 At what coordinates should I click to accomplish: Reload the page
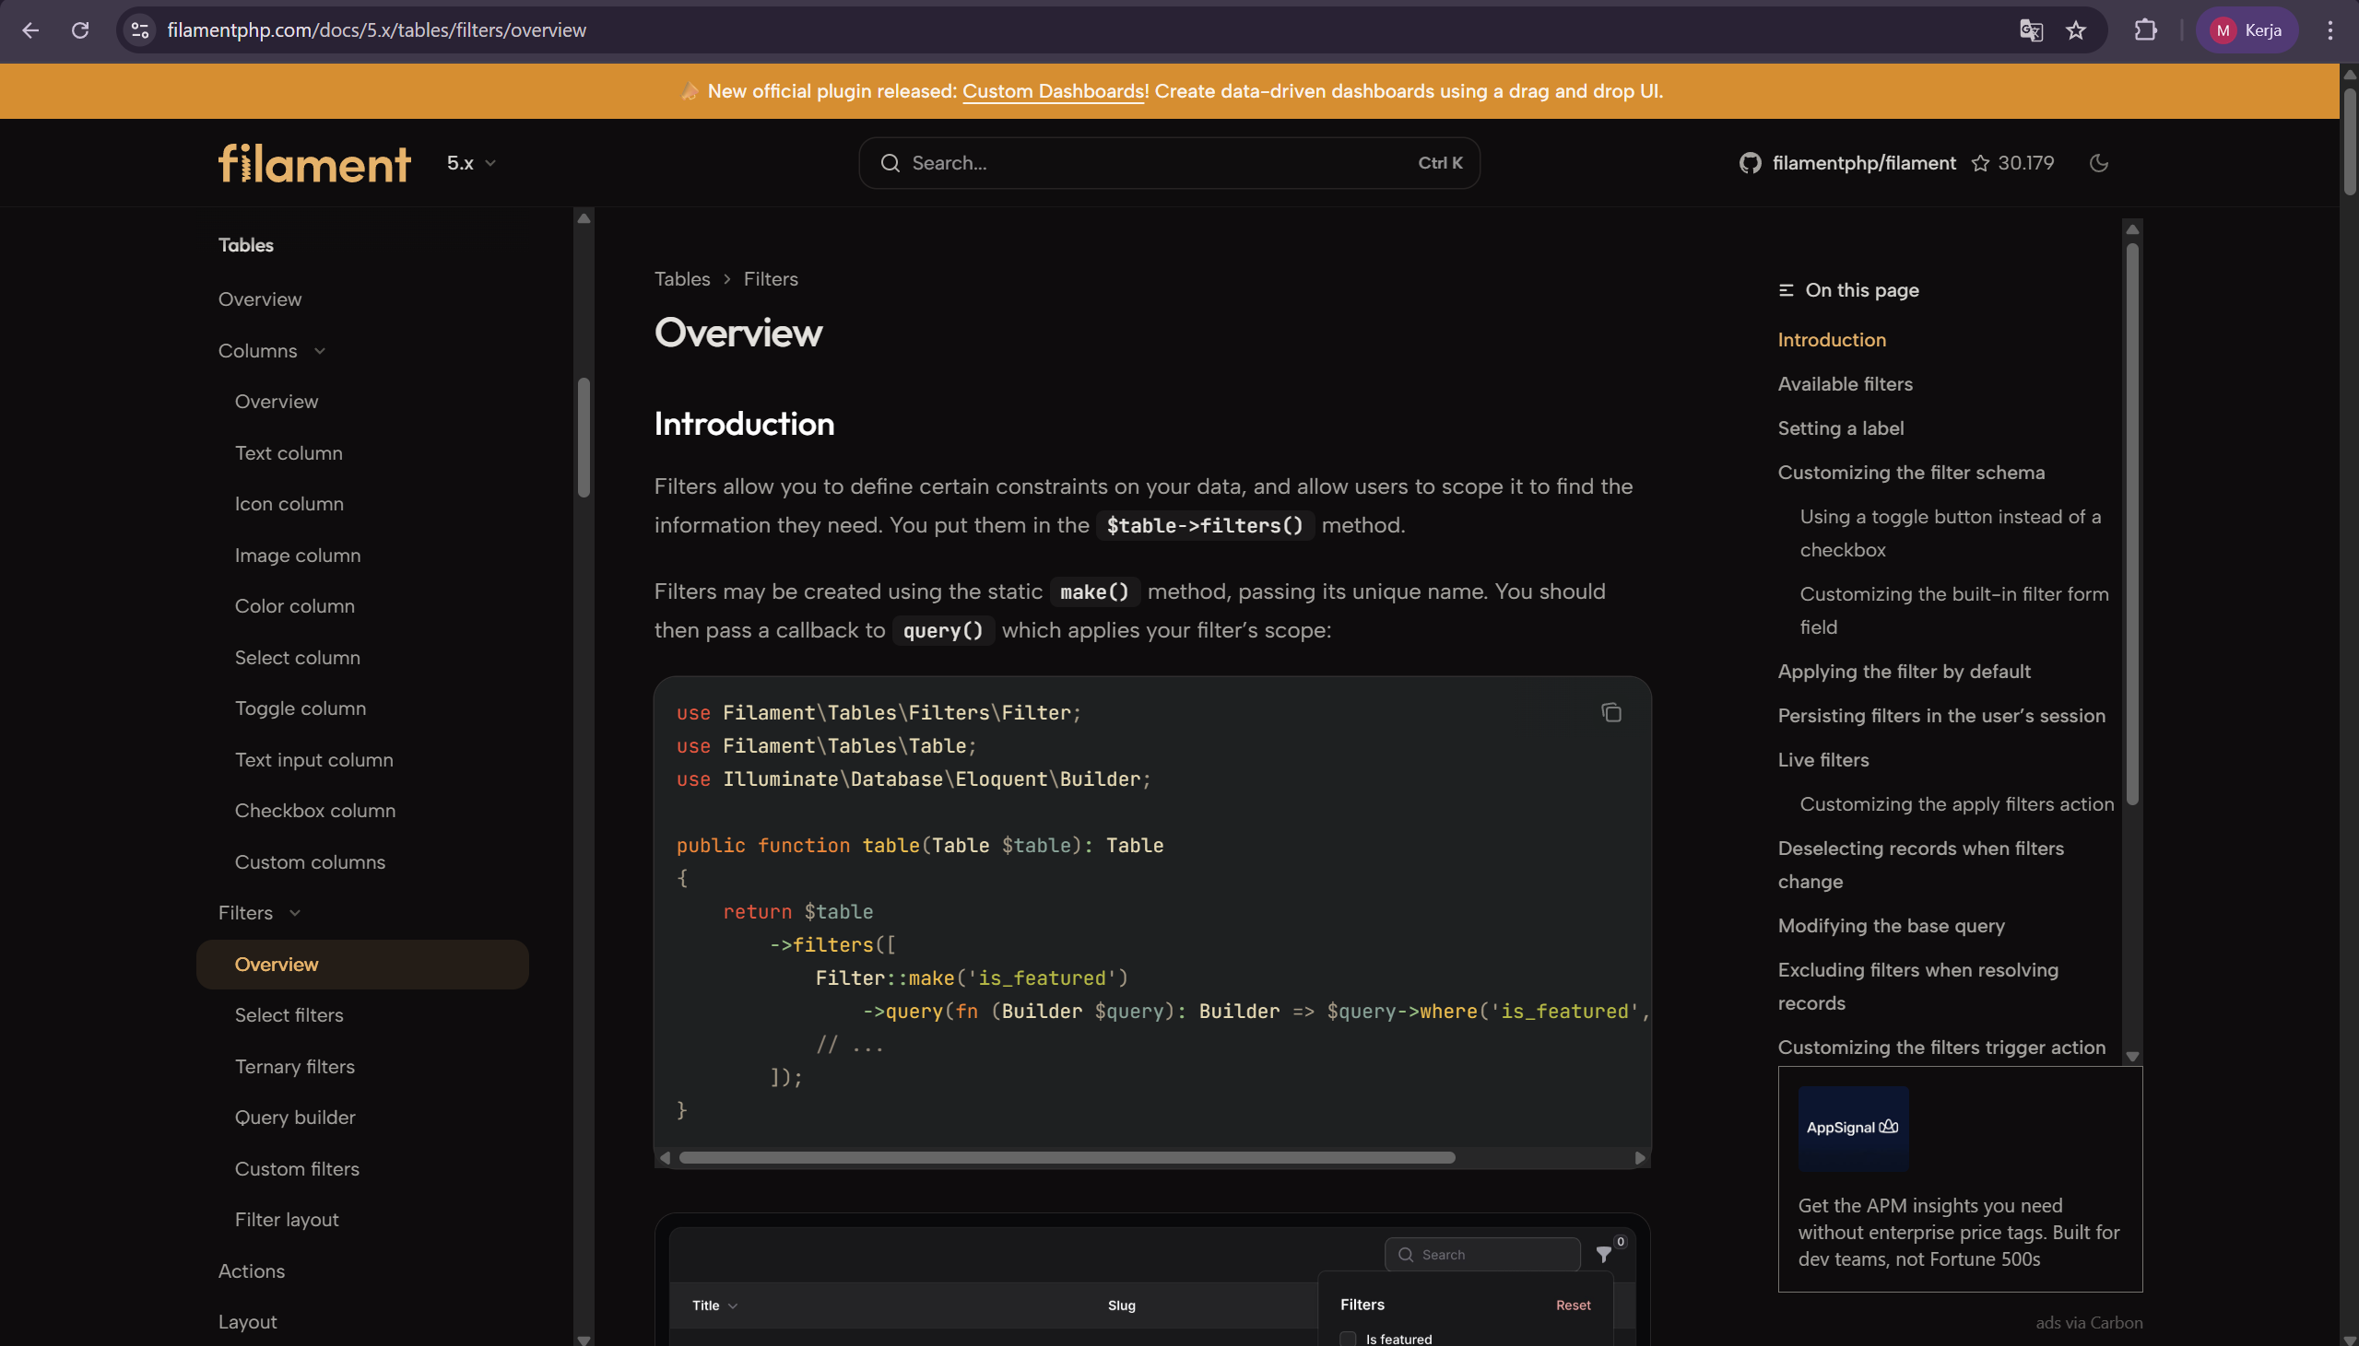click(80, 30)
